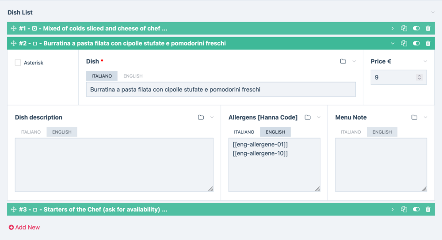The width and height of the screenshot is (442, 240).
Task: Delete dish item #3 Starters of the Chef
Action: click(x=428, y=210)
